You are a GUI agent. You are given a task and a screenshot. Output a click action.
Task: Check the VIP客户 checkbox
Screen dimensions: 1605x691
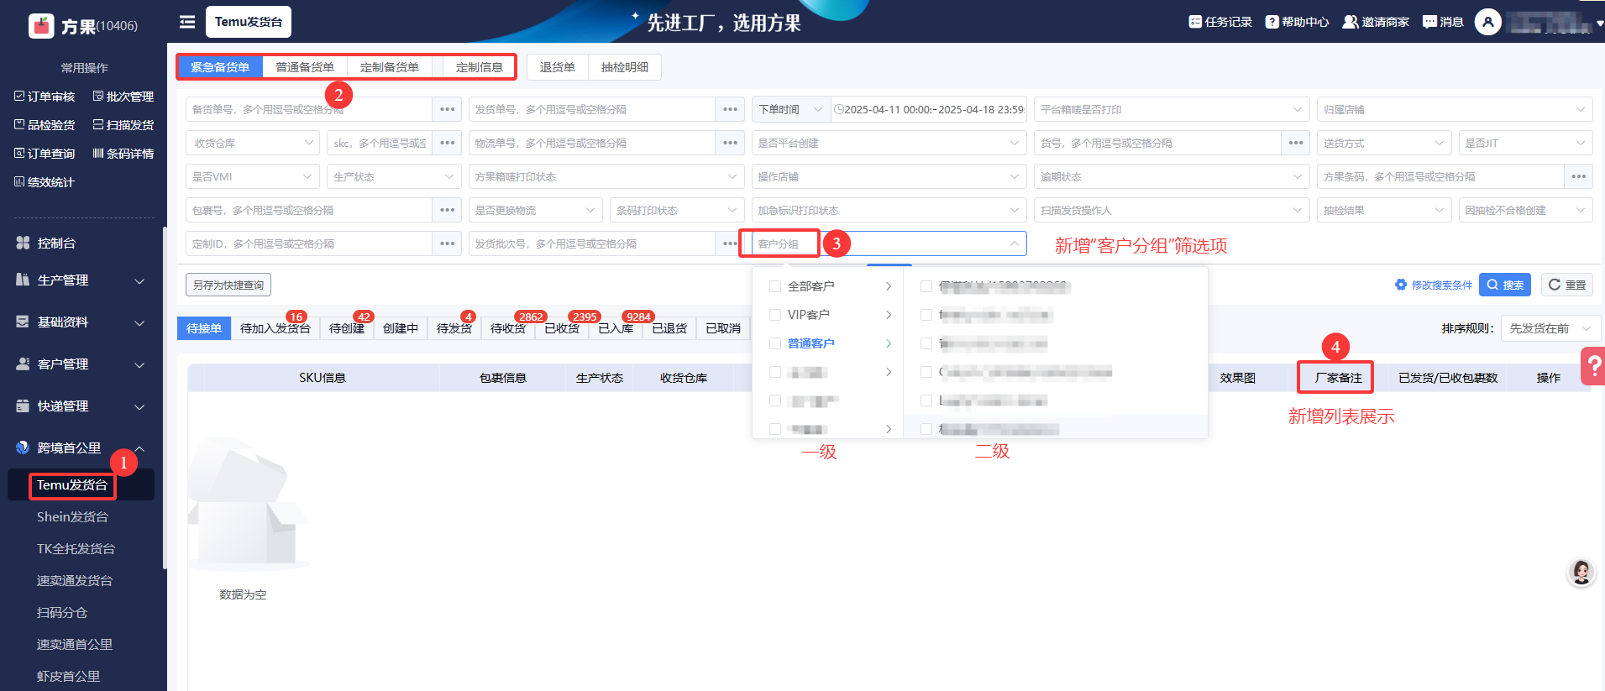775,315
